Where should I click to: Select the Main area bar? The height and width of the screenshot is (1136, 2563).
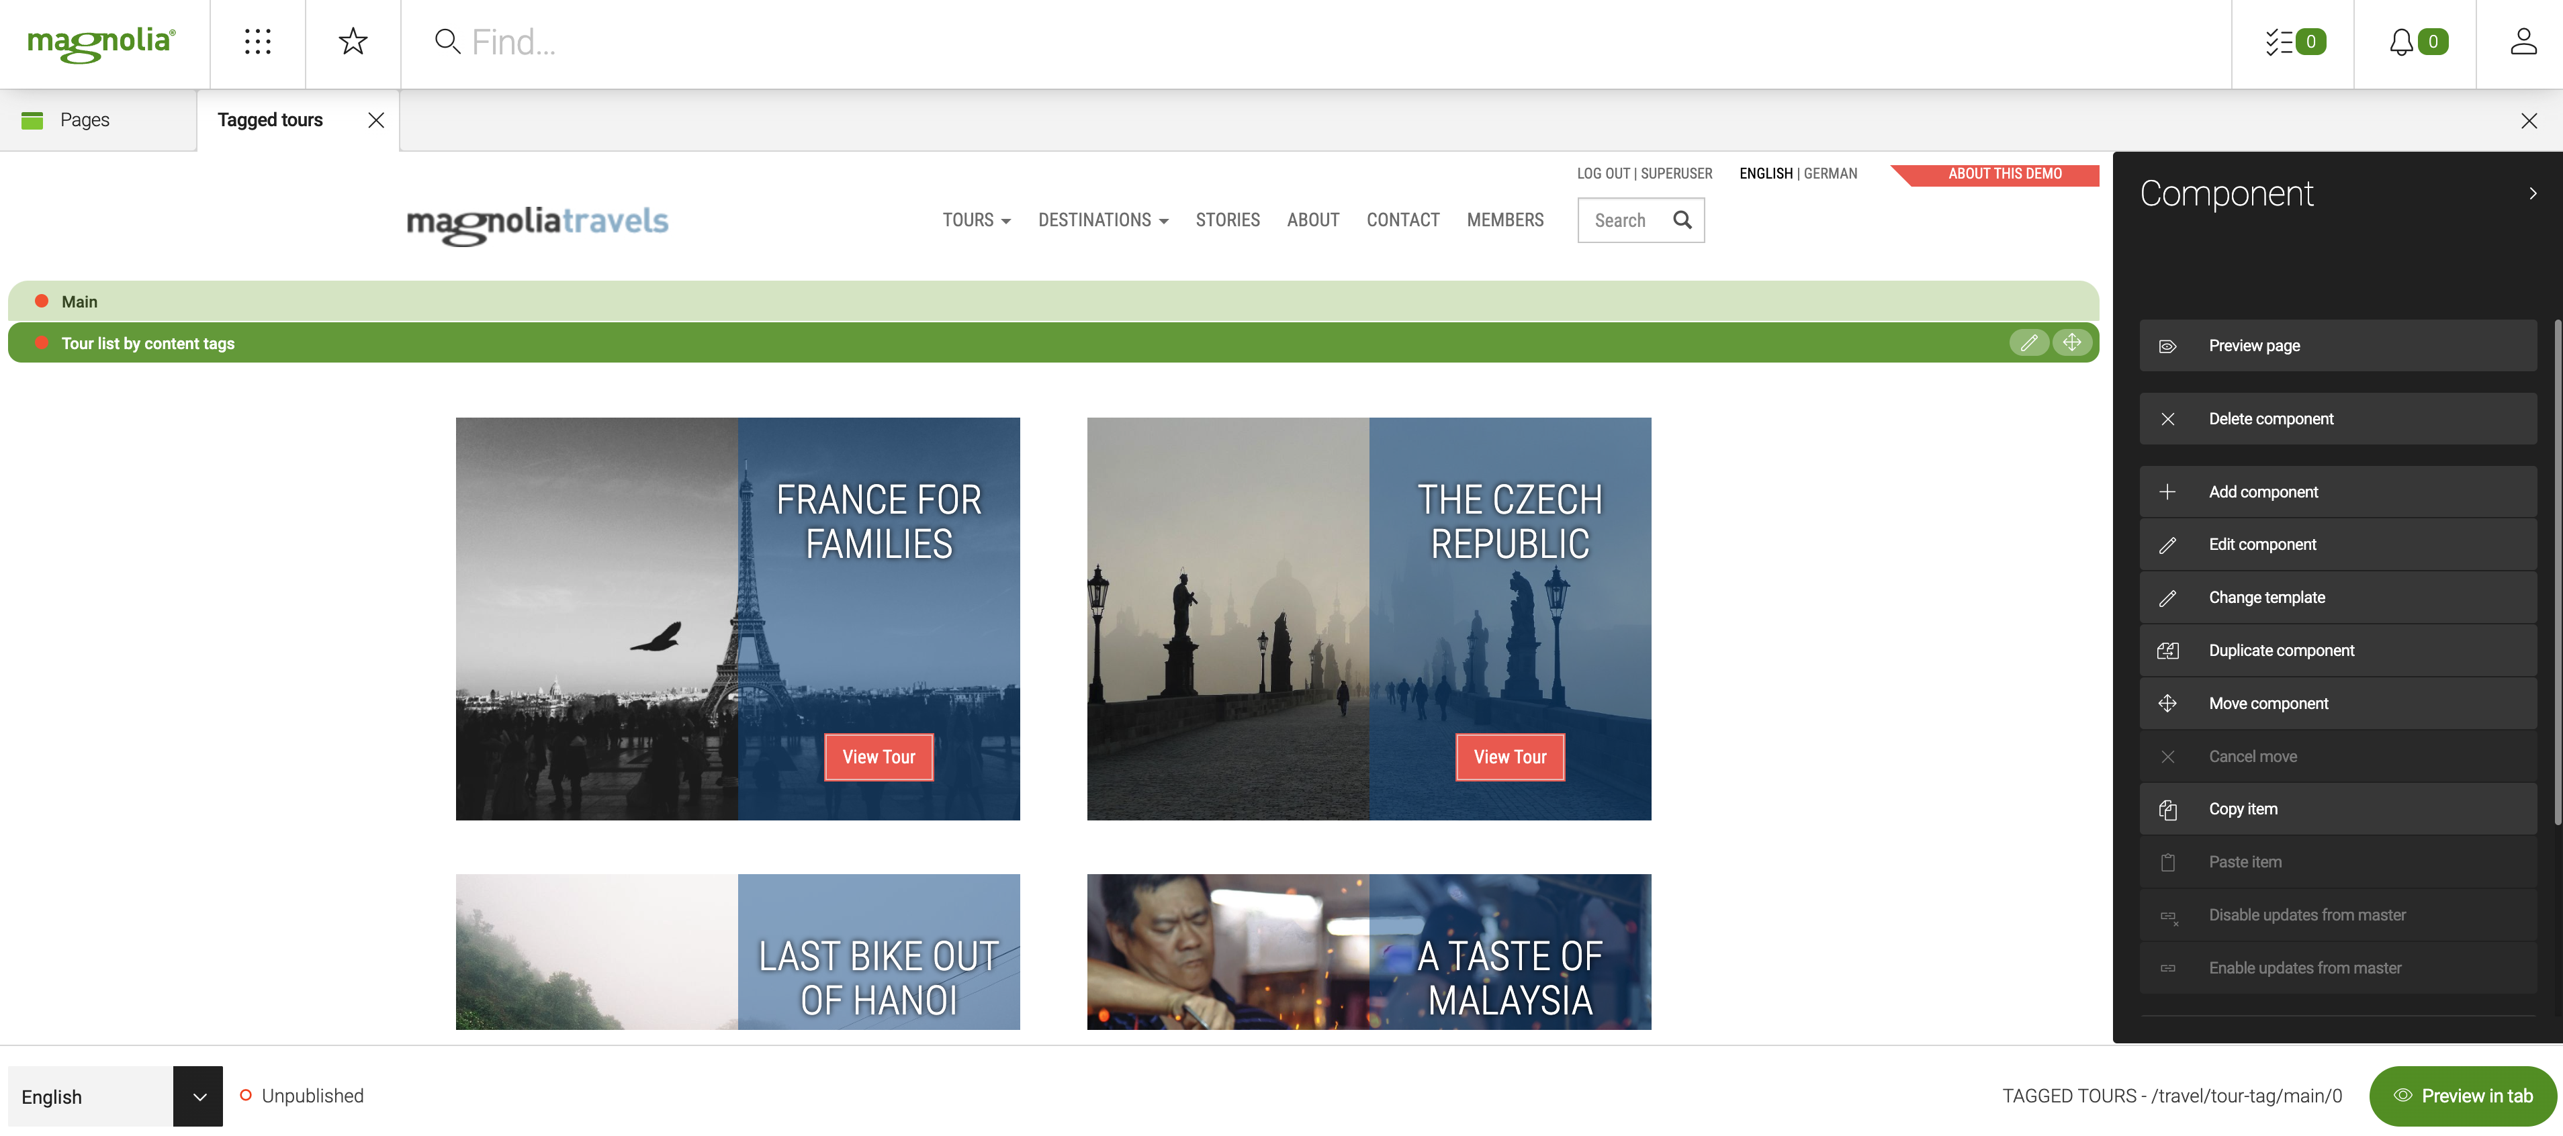pos(1052,301)
